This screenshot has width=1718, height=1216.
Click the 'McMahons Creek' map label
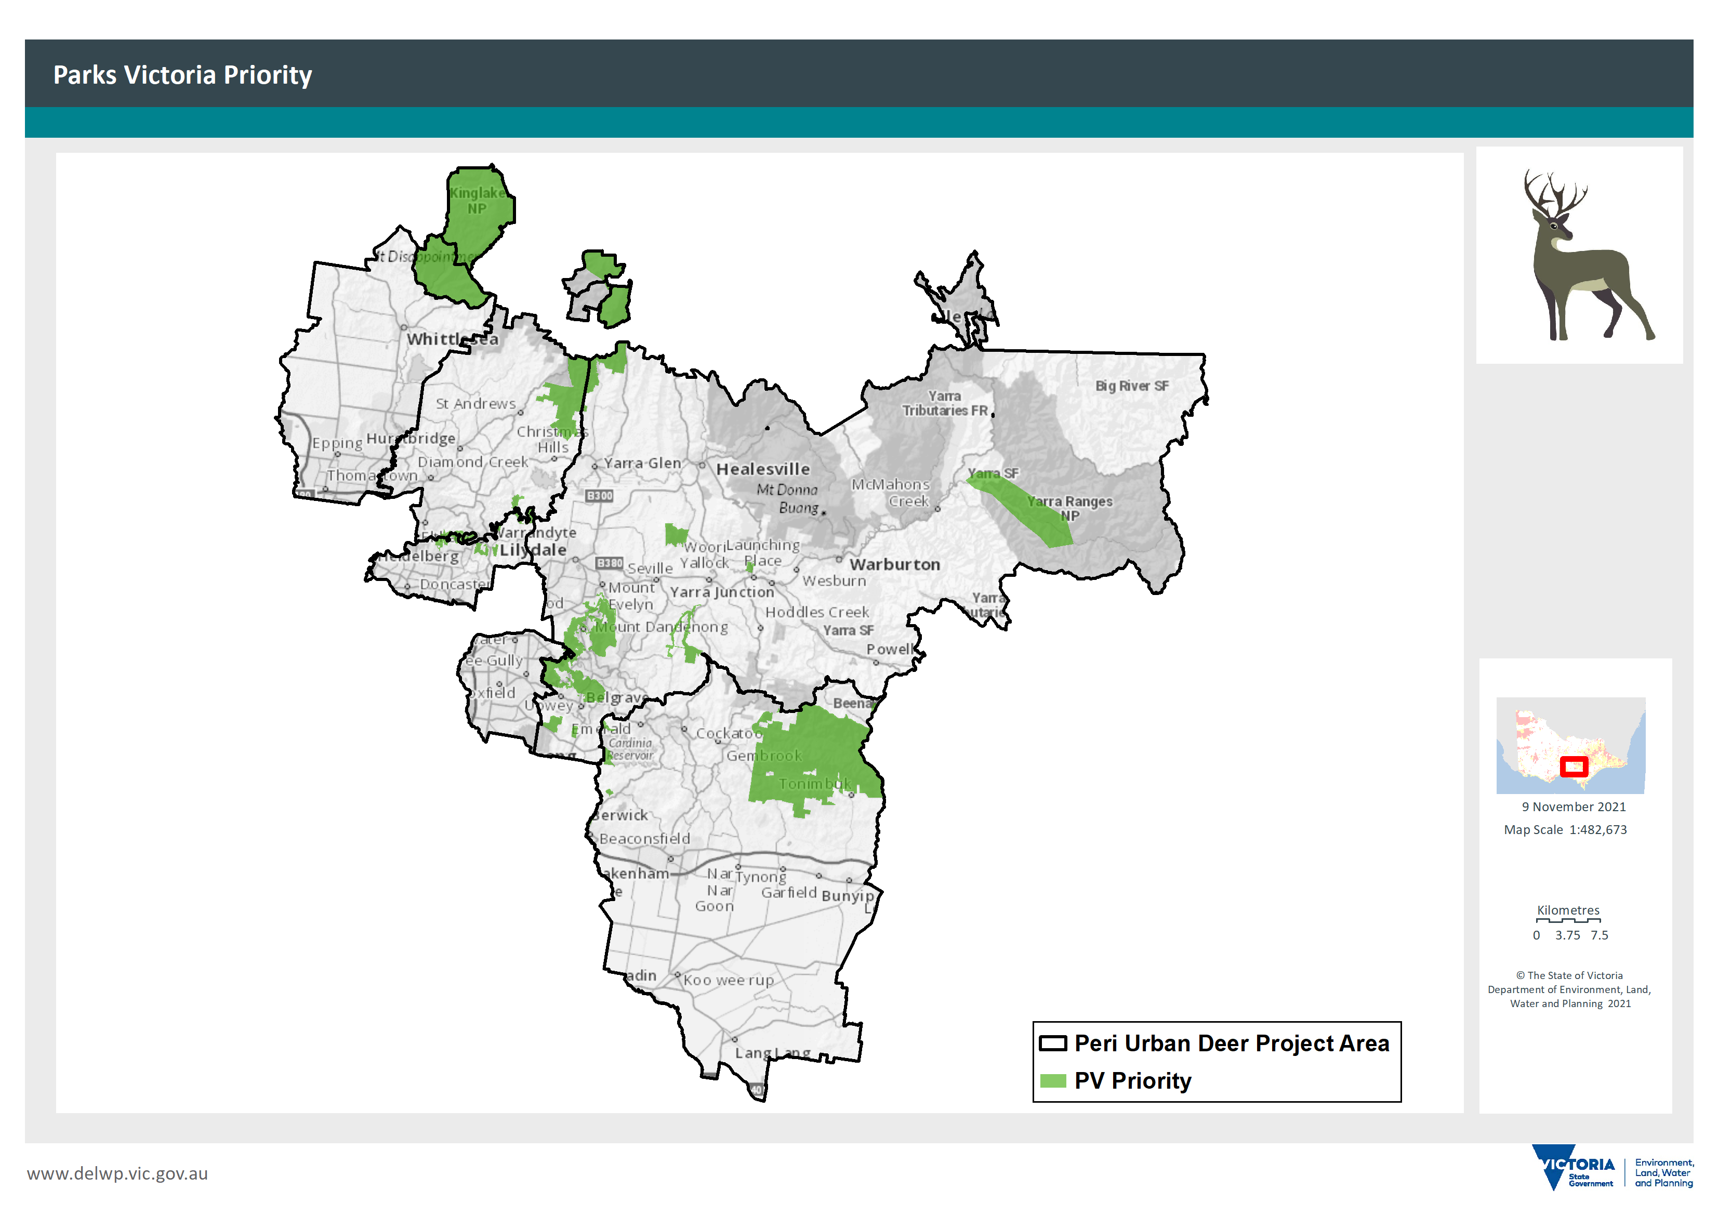(x=891, y=493)
